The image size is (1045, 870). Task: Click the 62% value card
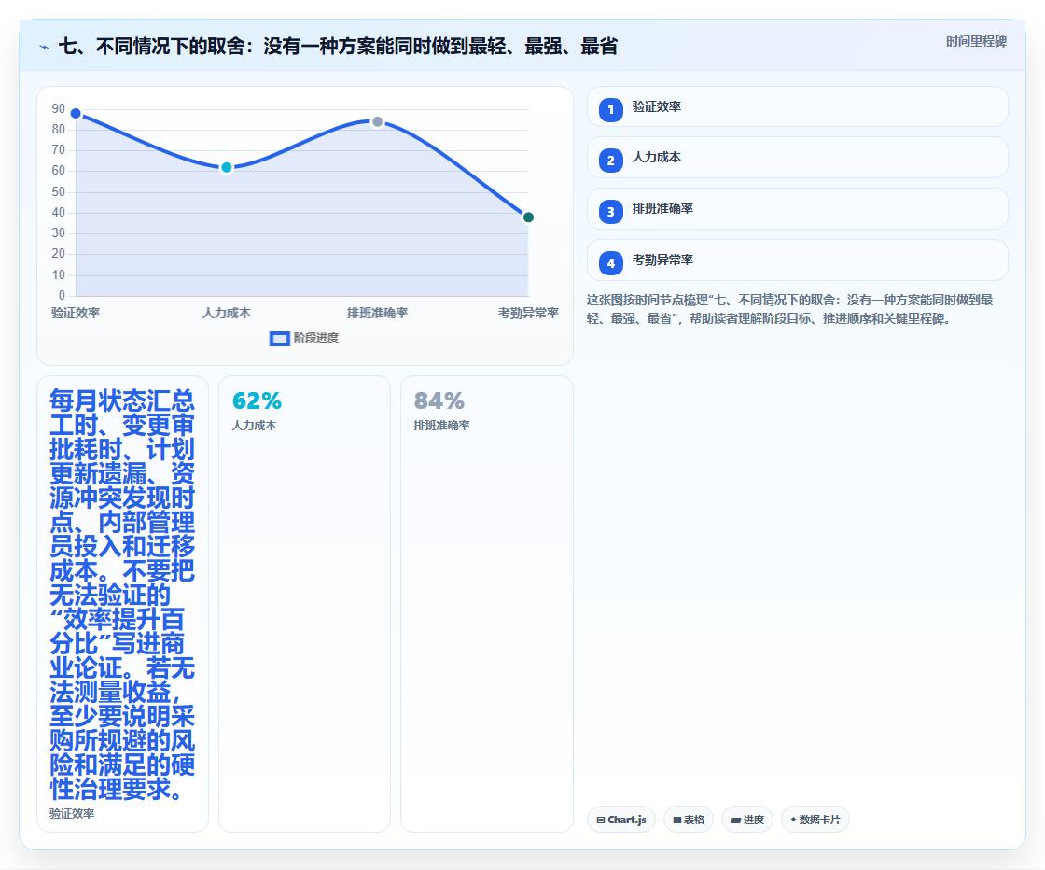pyautogui.click(x=304, y=604)
